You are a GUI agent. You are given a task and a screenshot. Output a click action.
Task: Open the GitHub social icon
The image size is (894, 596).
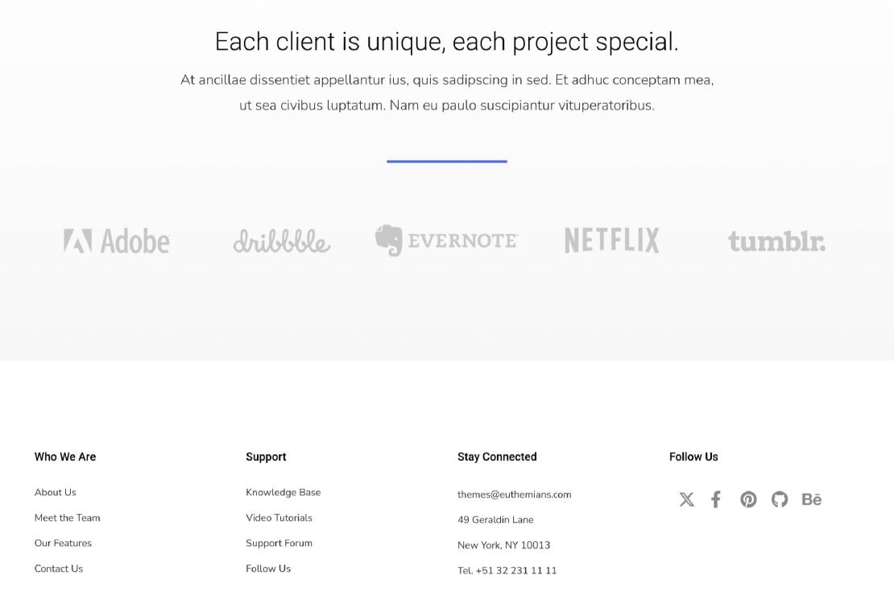pos(780,499)
